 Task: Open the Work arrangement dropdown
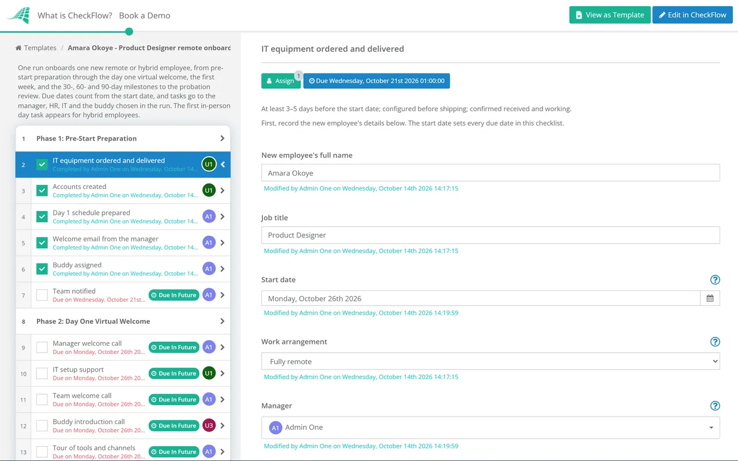(491, 361)
